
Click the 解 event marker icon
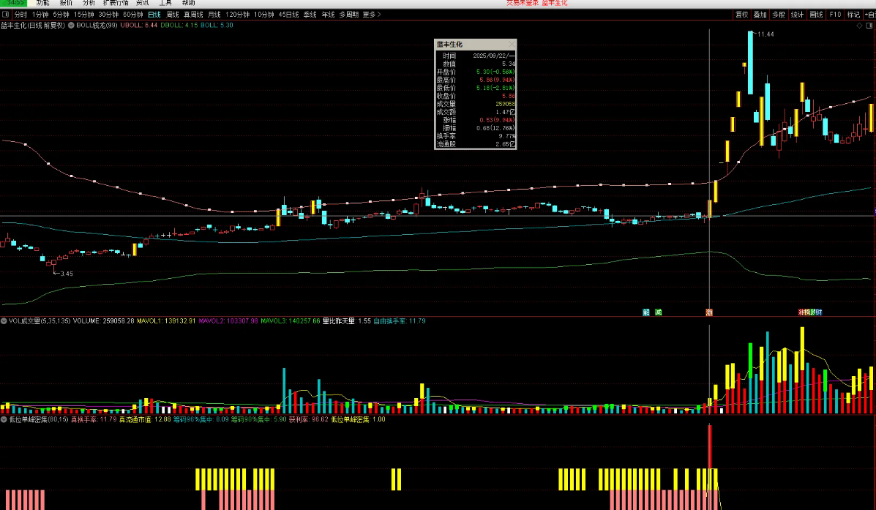pos(646,312)
